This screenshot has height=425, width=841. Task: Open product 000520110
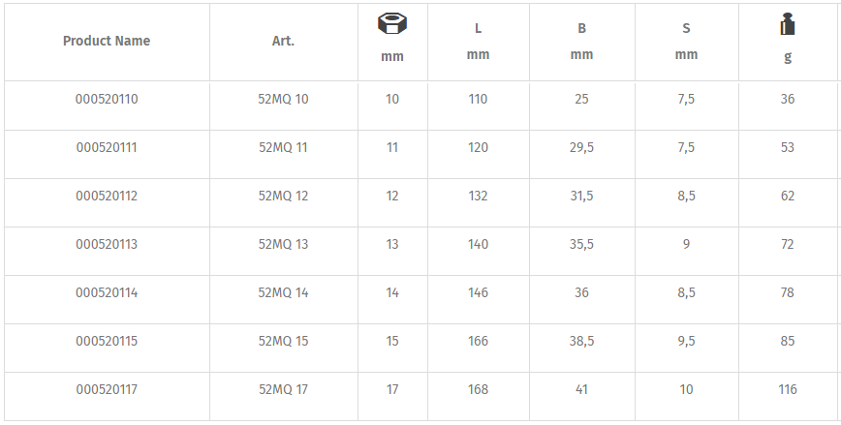click(x=107, y=99)
